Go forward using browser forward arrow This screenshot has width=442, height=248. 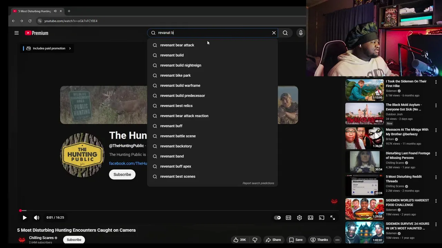(x=21, y=21)
